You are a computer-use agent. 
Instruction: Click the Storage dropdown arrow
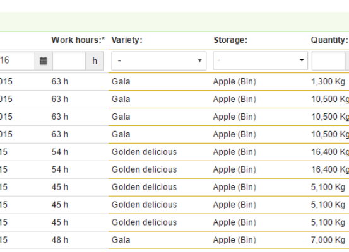click(x=302, y=60)
